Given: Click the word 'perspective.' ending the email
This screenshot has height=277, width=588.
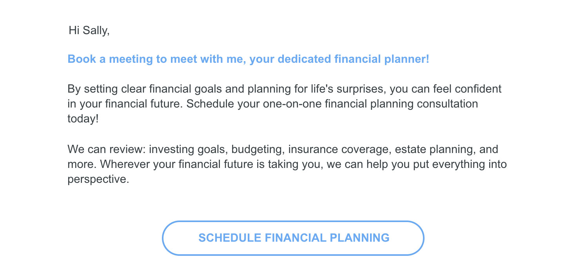Looking at the screenshot, I should pos(98,180).
